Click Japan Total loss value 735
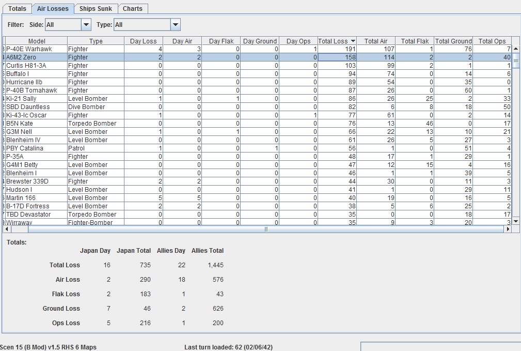Image resolution: width=521 pixels, height=351 pixels. [145, 265]
